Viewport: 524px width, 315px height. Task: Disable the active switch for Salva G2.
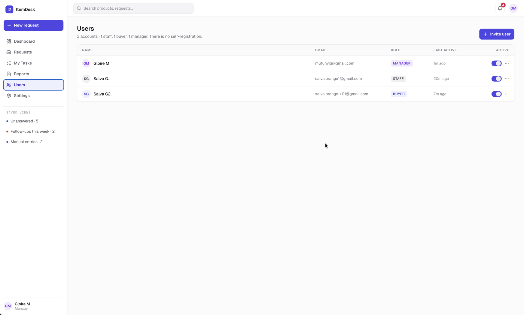click(496, 94)
